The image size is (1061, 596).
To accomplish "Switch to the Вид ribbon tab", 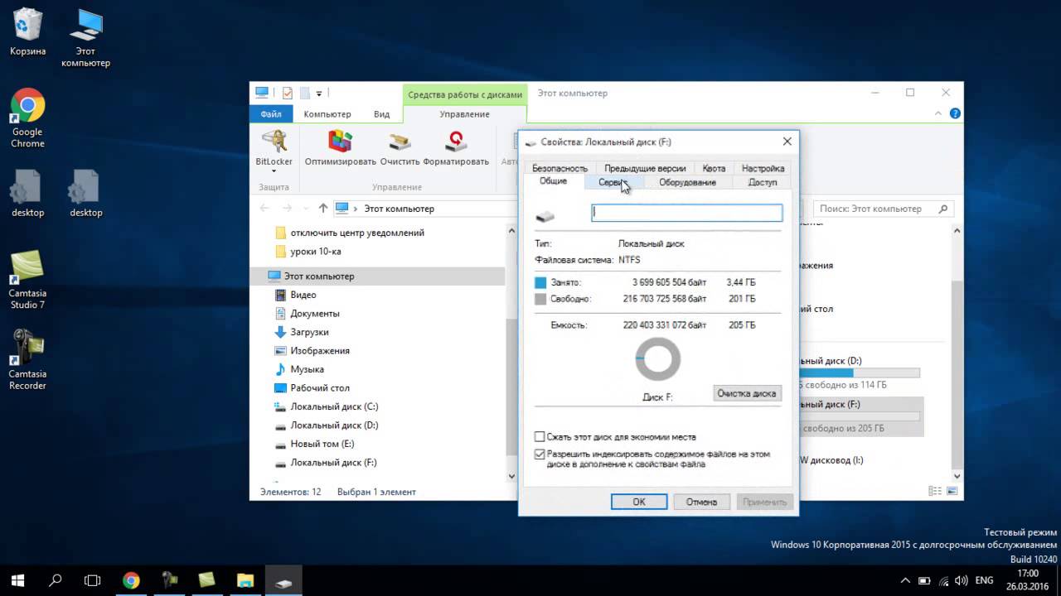I will pos(381,114).
